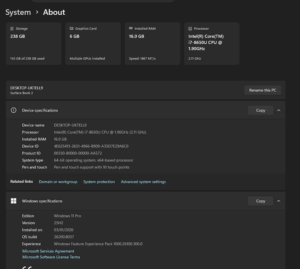Go back to System in breadcrumb
Screen dimensions: 300x269
tap(18, 12)
